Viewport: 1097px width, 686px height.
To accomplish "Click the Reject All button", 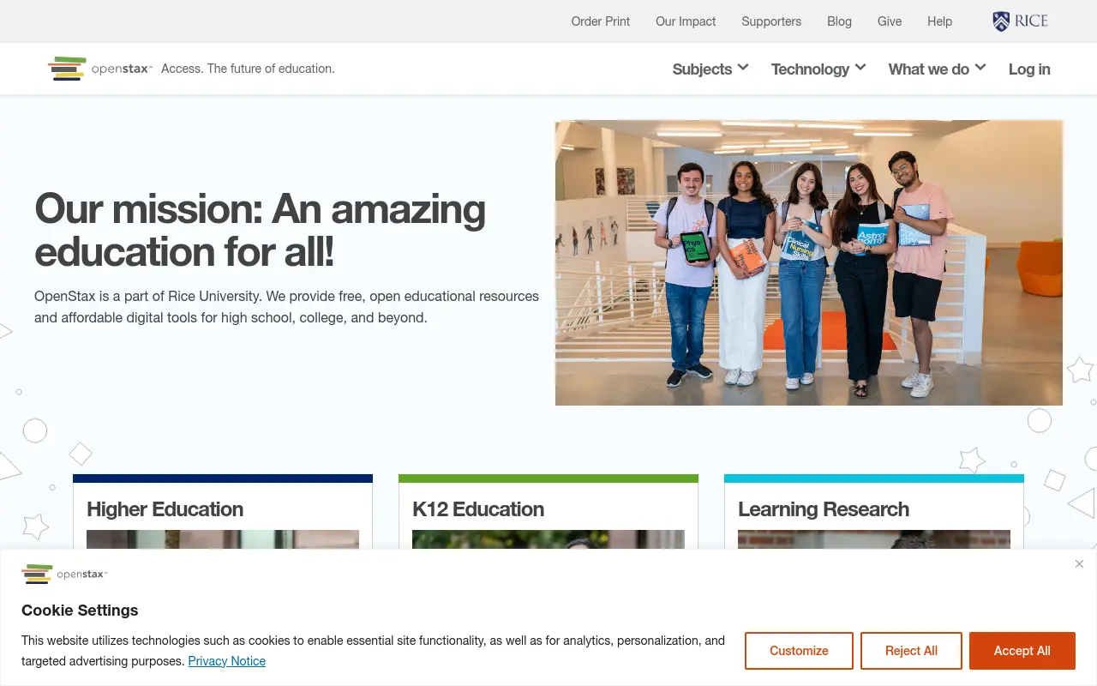I will pyautogui.click(x=911, y=651).
